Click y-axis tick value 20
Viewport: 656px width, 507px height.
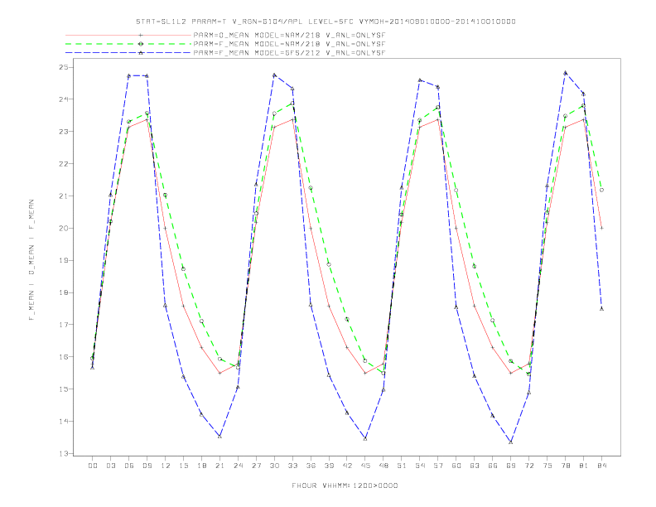tap(65, 228)
